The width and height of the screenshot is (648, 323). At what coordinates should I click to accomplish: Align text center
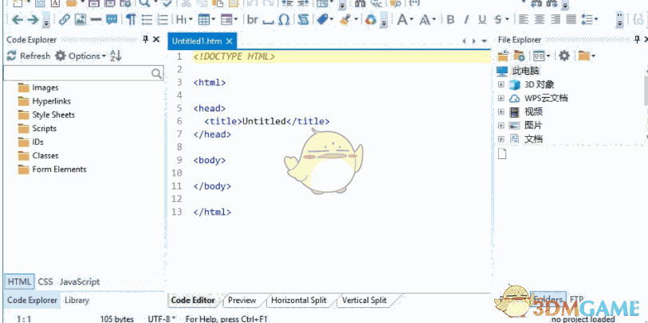click(x=540, y=19)
